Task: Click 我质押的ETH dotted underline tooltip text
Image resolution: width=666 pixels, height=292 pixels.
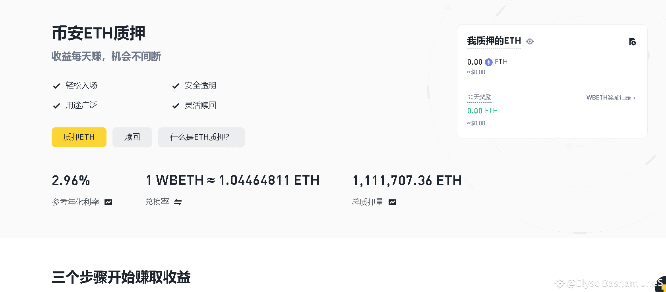Action: tap(494, 40)
